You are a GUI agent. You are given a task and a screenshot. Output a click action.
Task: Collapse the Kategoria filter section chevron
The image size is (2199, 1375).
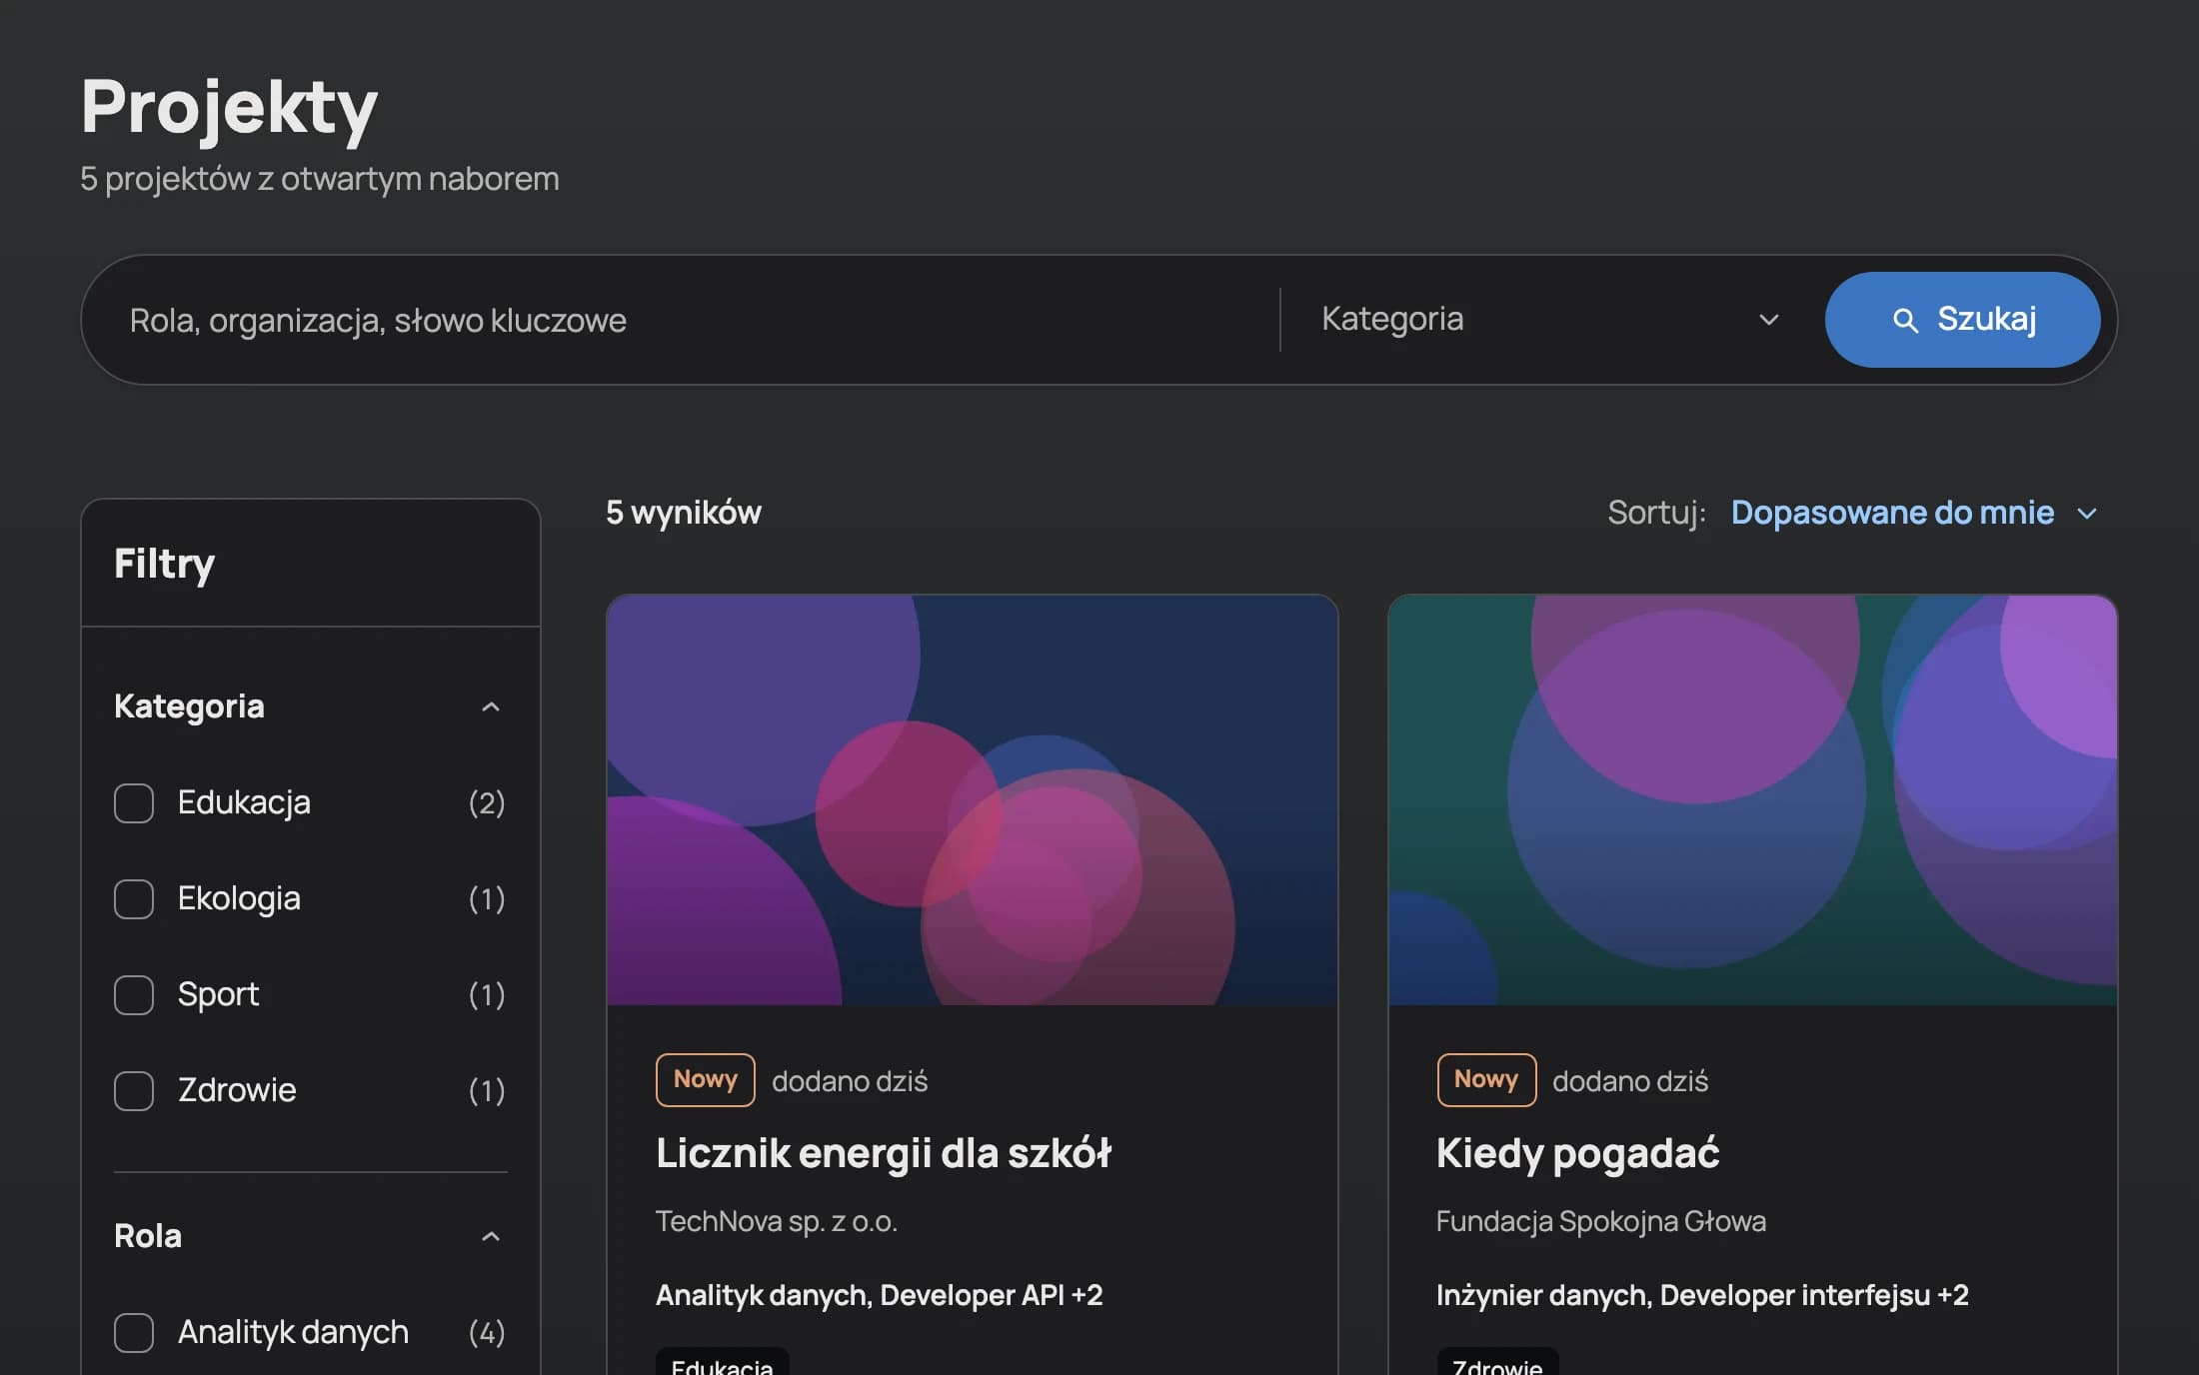[x=490, y=706]
